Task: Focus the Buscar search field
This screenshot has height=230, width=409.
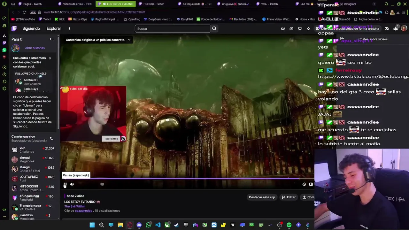Action: click(x=173, y=29)
